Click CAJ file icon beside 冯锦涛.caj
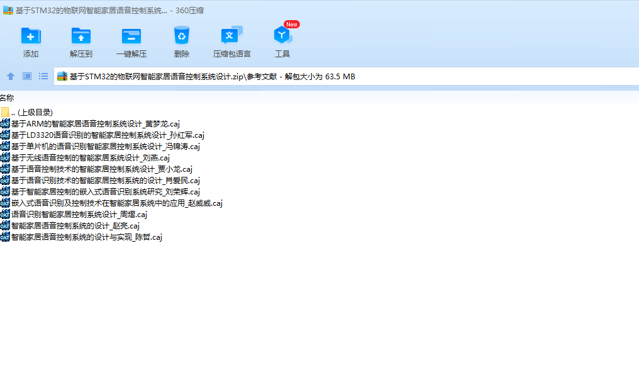This screenshot has width=639, height=377. coord(5,147)
